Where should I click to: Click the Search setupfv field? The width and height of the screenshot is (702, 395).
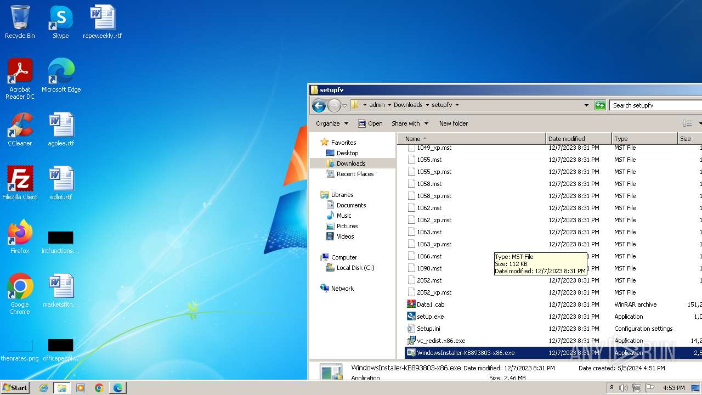point(656,105)
